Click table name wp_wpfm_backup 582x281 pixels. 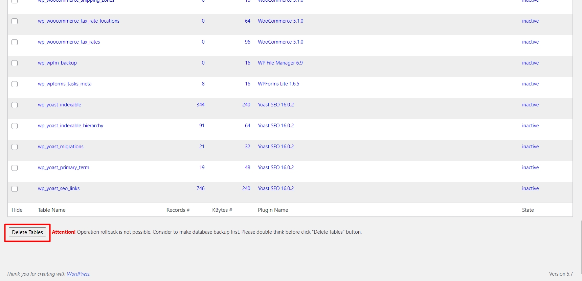[57, 63]
